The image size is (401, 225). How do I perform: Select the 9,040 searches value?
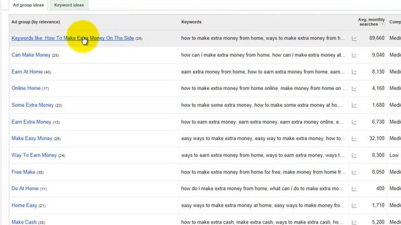[x=378, y=55]
